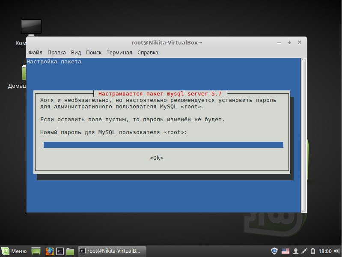Open the Файл menu
This screenshot has height=257, width=342.
36,53
